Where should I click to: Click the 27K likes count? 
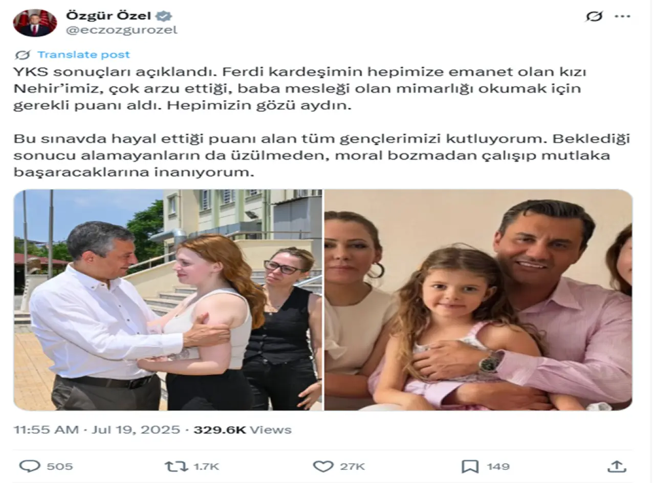353,467
